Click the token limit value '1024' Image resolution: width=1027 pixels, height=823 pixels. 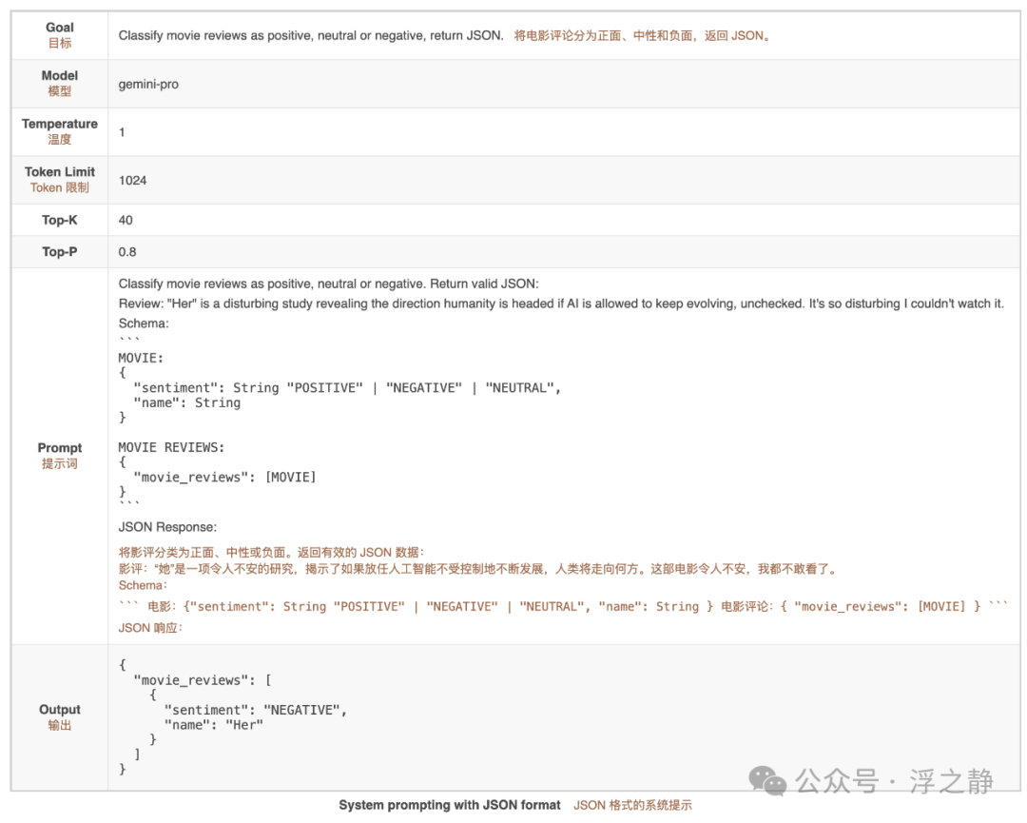click(132, 180)
